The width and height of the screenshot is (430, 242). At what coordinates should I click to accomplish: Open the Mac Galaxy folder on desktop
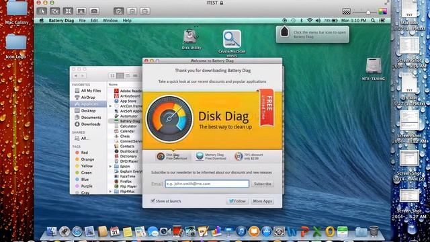pyautogui.click(x=16, y=12)
